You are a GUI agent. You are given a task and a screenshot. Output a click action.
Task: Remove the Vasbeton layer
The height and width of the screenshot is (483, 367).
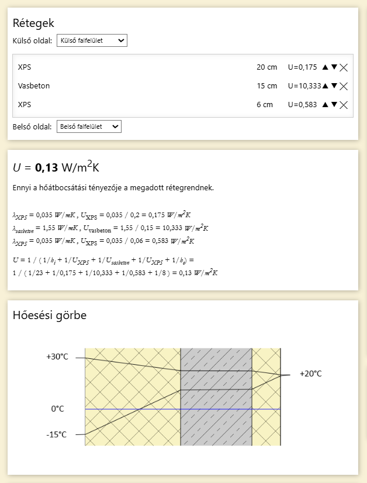click(x=344, y=86)
